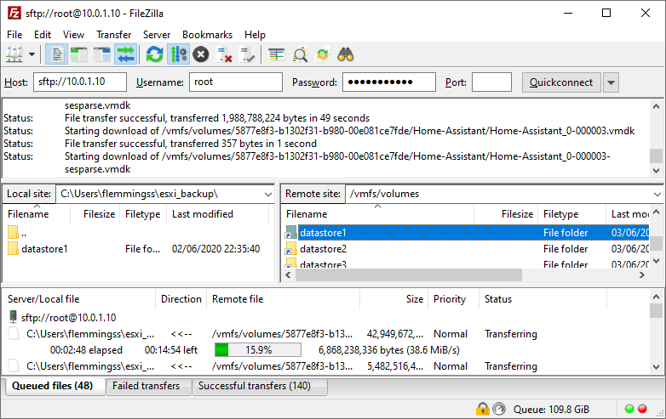The image size is (666, 419).
Task: Click the transfer queue scroll down arrow
Action: click(x=657, y=367)
